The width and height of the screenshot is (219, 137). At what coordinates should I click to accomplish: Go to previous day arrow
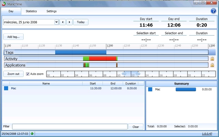pos(63,22)
